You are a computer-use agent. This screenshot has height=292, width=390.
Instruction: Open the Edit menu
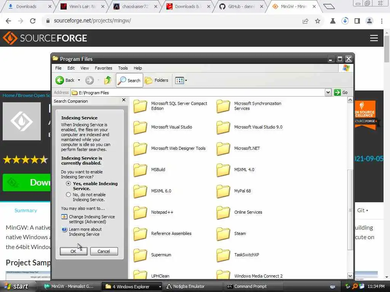coord(71,68)
